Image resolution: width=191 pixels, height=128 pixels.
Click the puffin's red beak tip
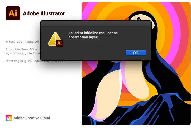[x=126, y=19]
